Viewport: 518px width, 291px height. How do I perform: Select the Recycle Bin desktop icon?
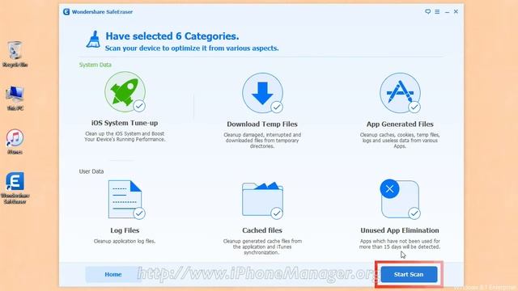coord(15,55)
